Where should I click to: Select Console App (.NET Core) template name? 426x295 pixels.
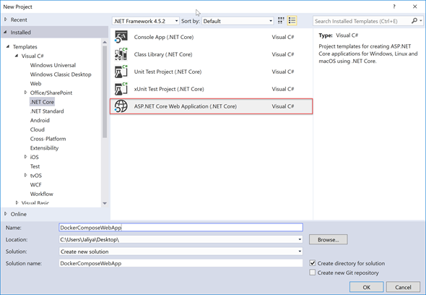point(164,37)
